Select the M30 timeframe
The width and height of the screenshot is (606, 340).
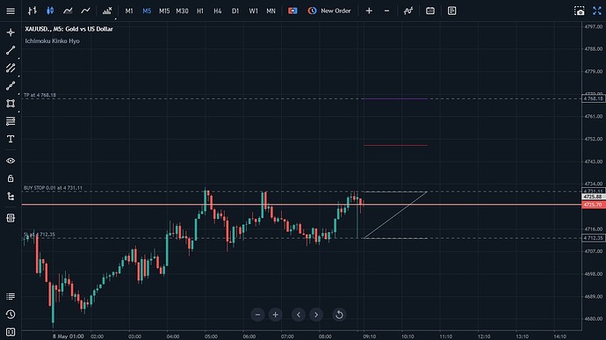(x=182, y=11)
